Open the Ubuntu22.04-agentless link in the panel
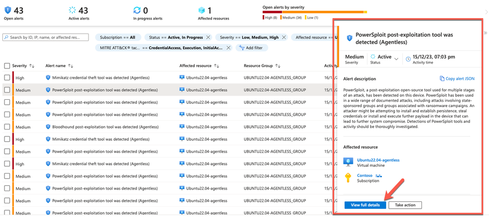The width and height of the screenshot is (489, 219). [378, 160]
